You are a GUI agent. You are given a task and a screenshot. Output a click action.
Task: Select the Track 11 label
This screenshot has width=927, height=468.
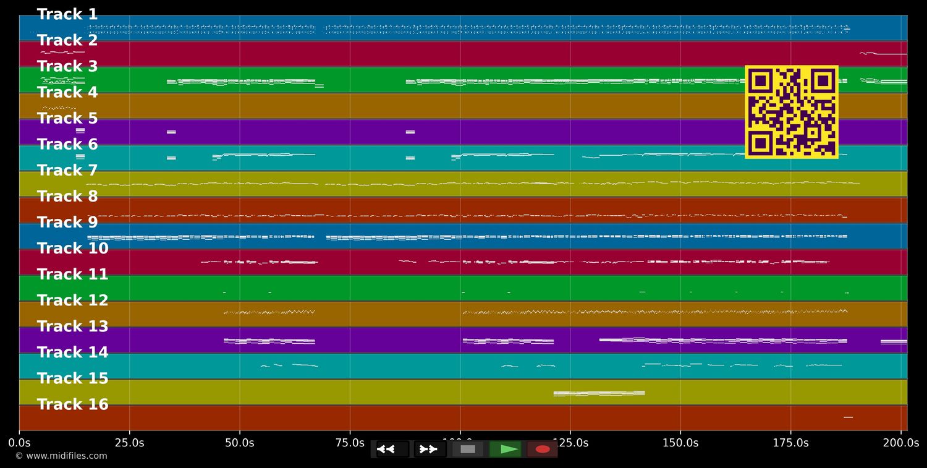tap(73, 274)
